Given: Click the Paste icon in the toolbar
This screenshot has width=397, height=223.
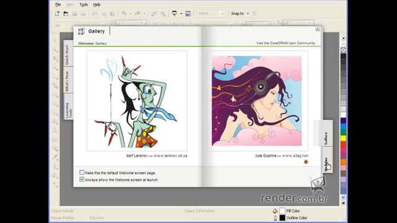Looking at the screenshot, I should (112, 14).
